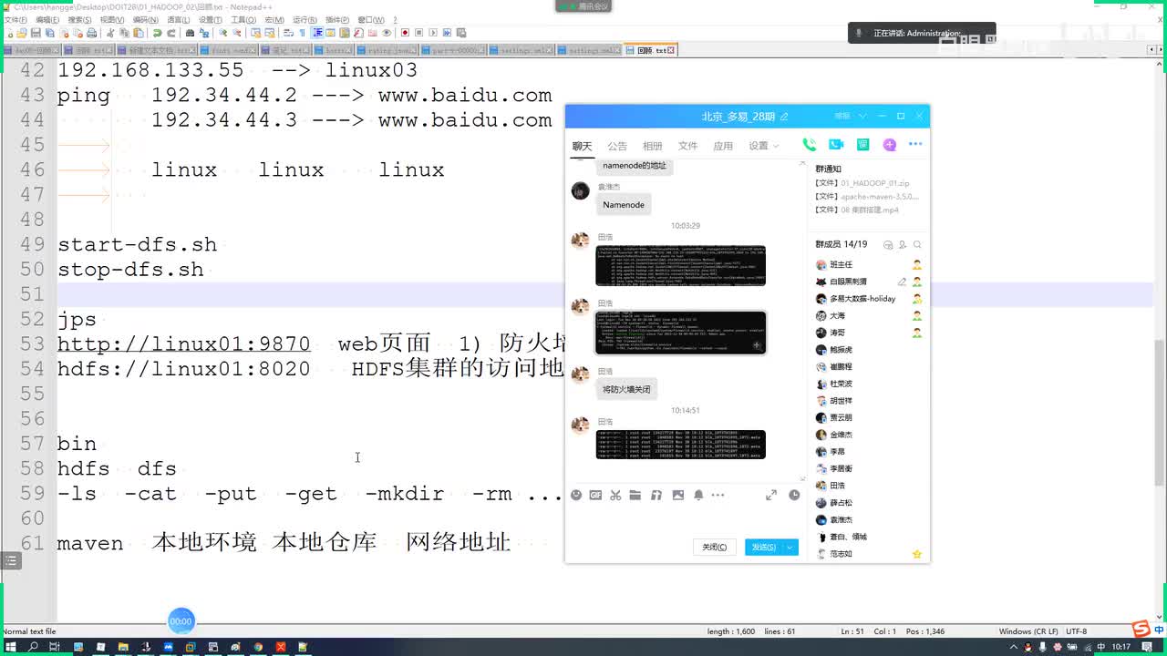
Task: Click the Windows (CR LF) status bar entry
Action: coord(1028,631)
